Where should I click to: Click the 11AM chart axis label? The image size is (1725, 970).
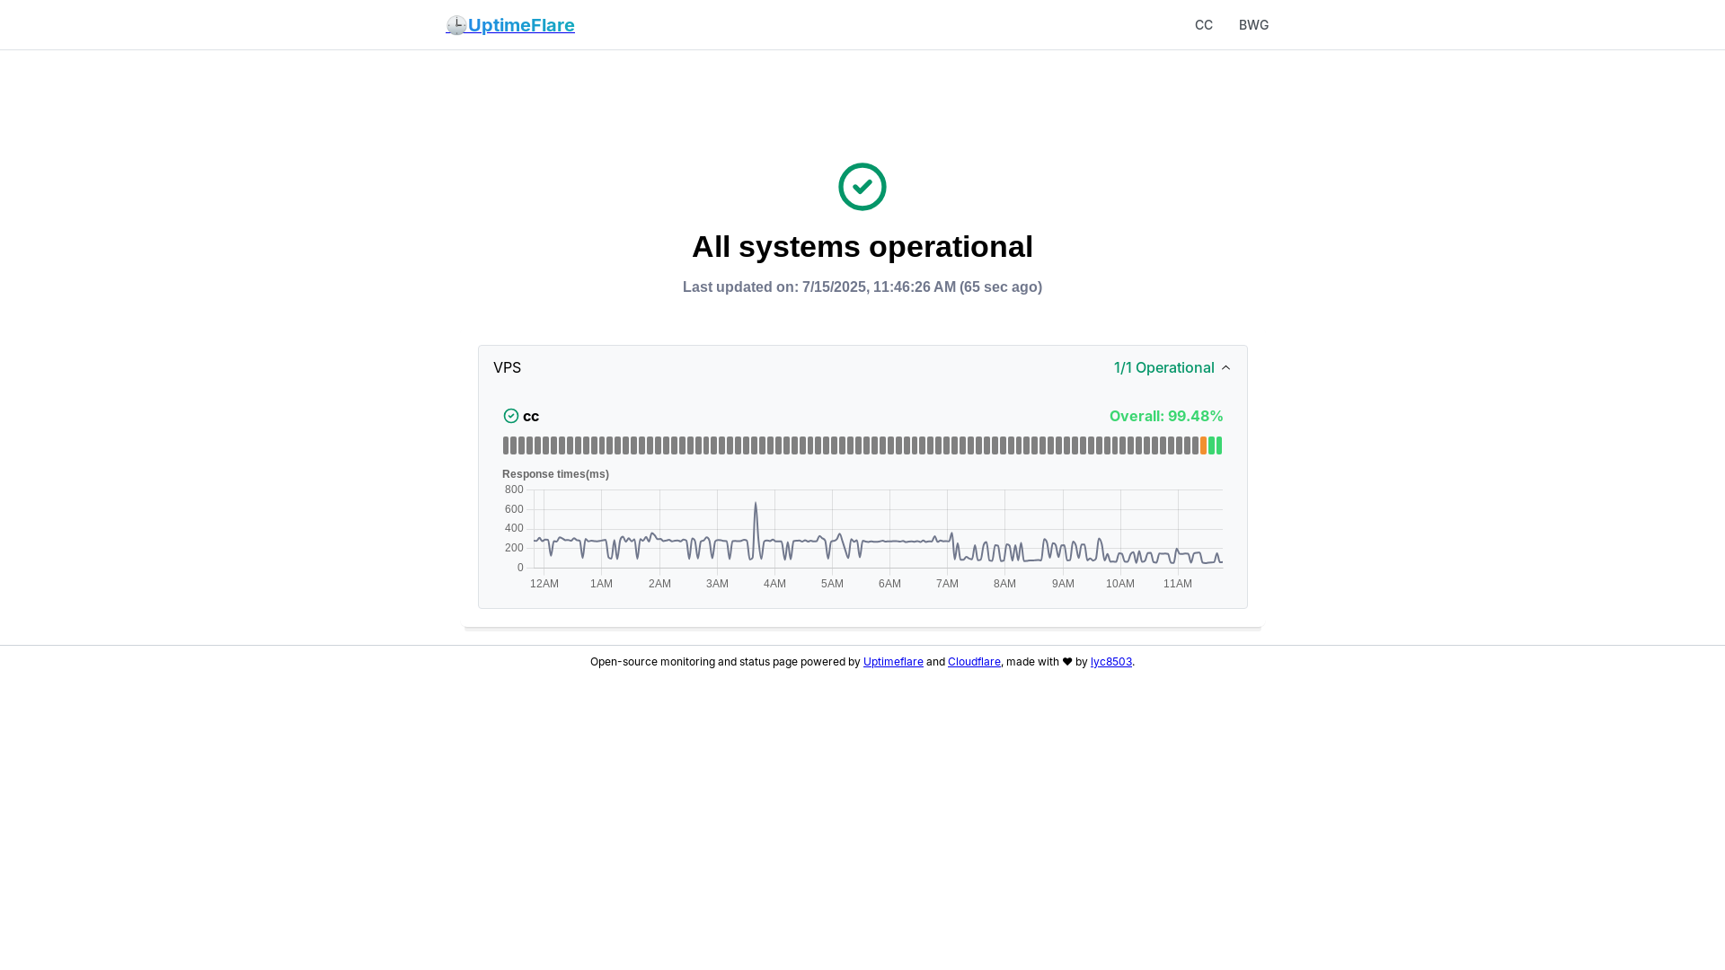click(x=1178, y=584)
